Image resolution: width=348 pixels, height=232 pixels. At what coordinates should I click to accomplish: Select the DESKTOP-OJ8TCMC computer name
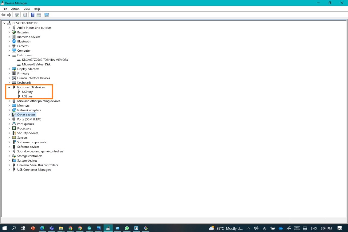(x=25, y=23)
